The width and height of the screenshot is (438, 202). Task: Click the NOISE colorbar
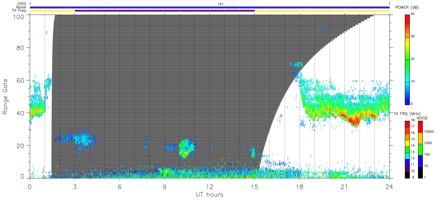(x=420, y=149)
